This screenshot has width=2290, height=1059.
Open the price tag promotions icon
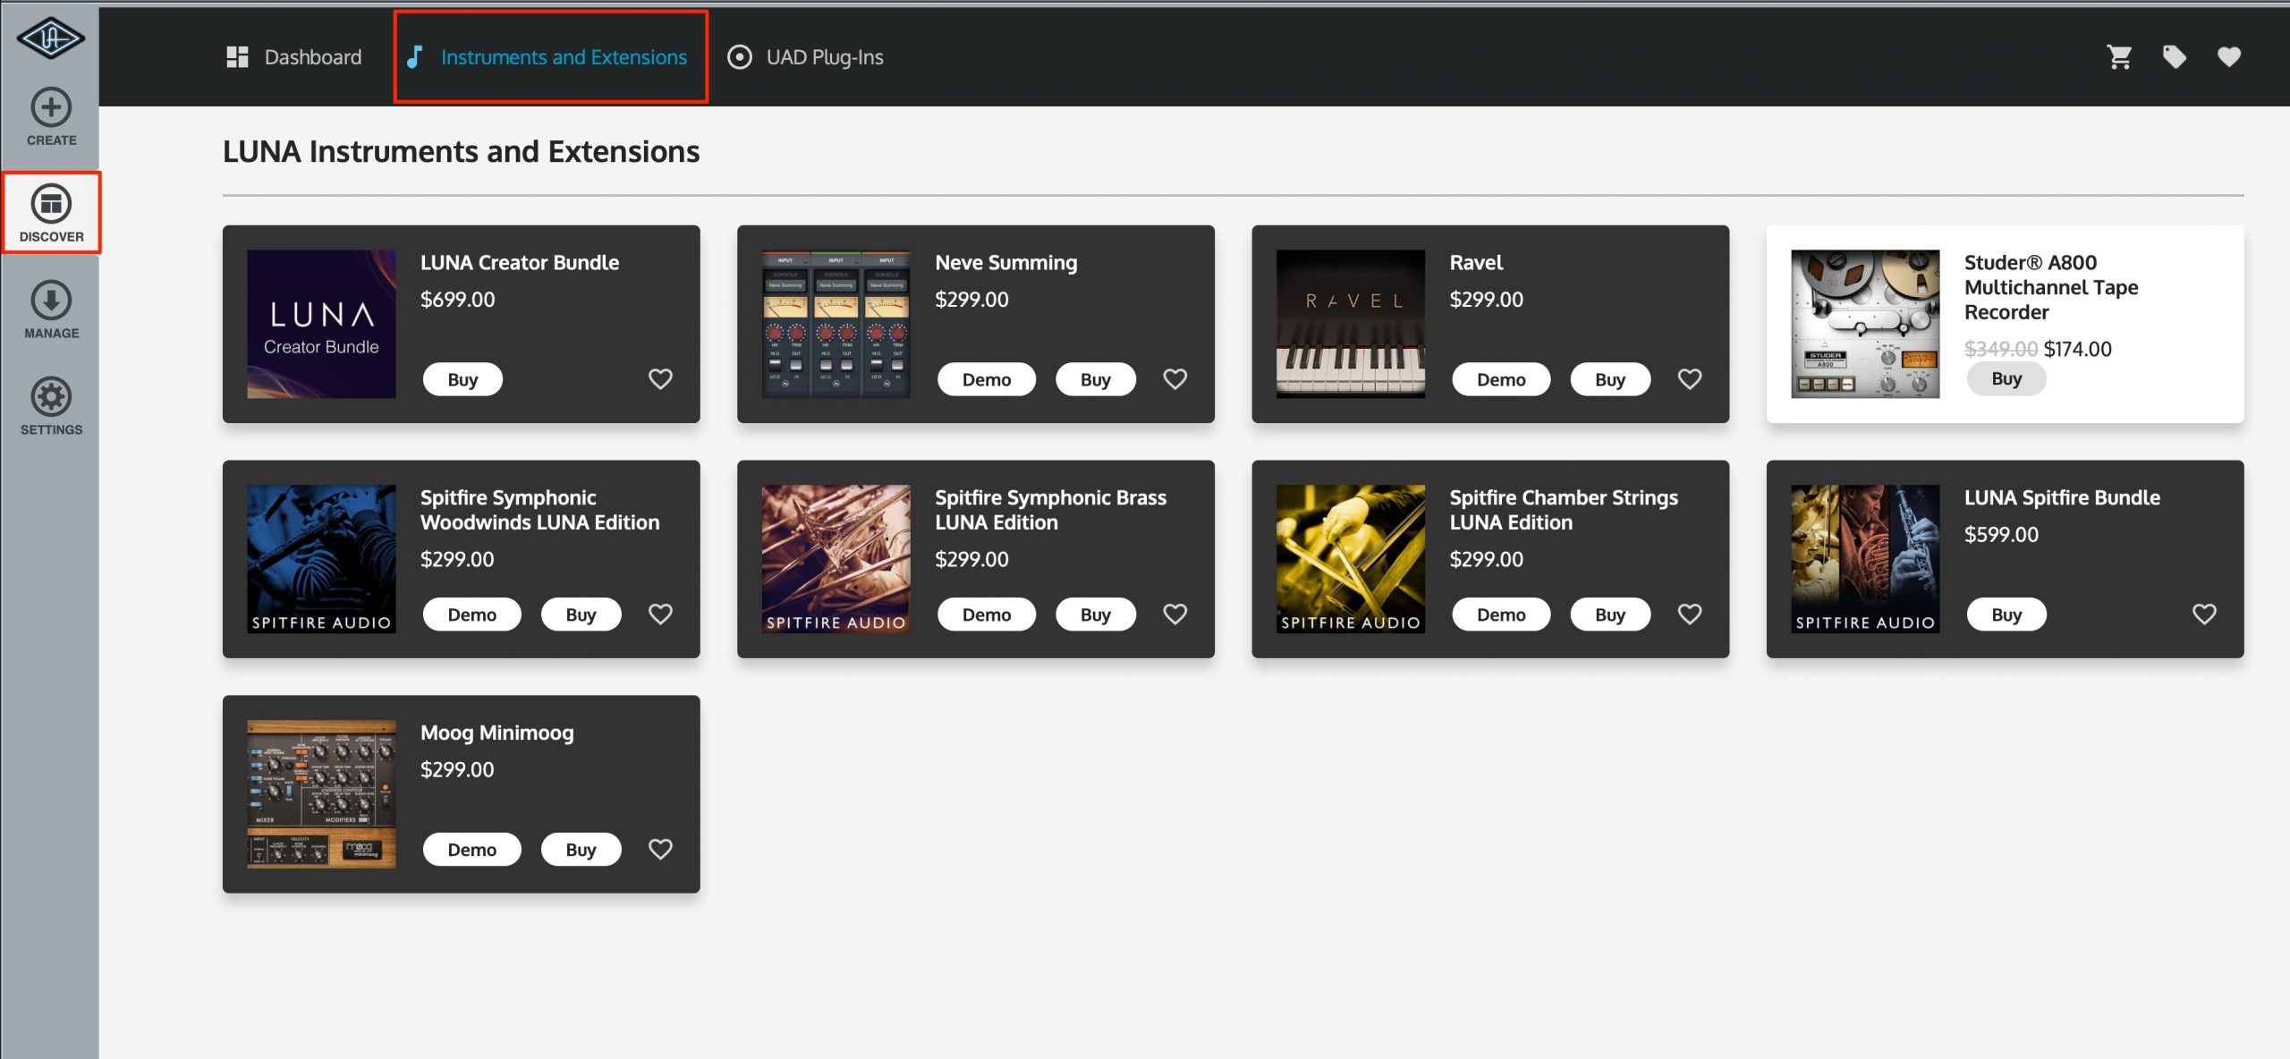click(x=2175, y=57)
